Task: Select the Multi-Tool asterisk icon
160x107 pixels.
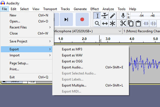Action: (112, 23)
